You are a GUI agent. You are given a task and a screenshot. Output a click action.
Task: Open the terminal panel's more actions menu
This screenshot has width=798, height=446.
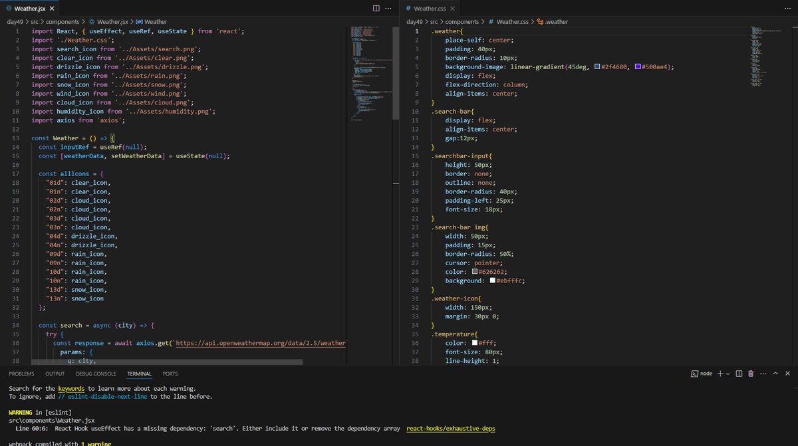pos(763,373)
